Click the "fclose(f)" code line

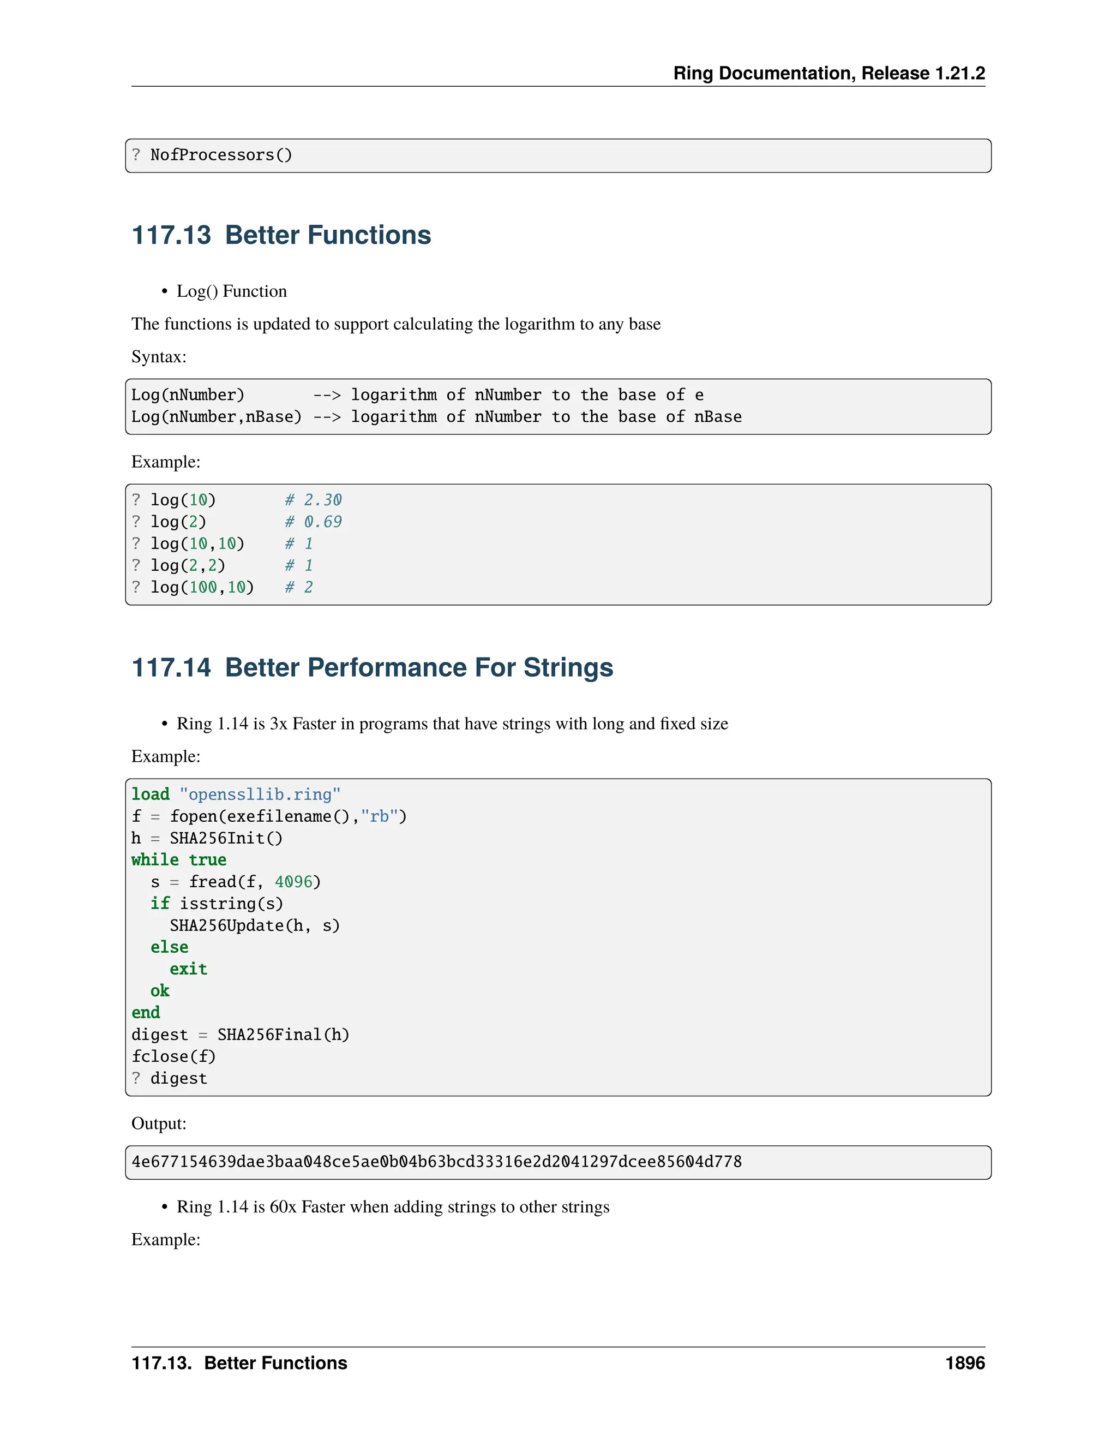[173, 1057]
